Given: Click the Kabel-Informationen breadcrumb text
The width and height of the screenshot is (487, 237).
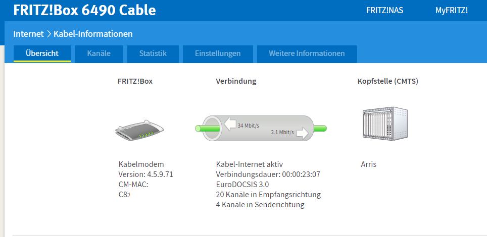Looking at the screenshot, I should (x=93, y=34).
